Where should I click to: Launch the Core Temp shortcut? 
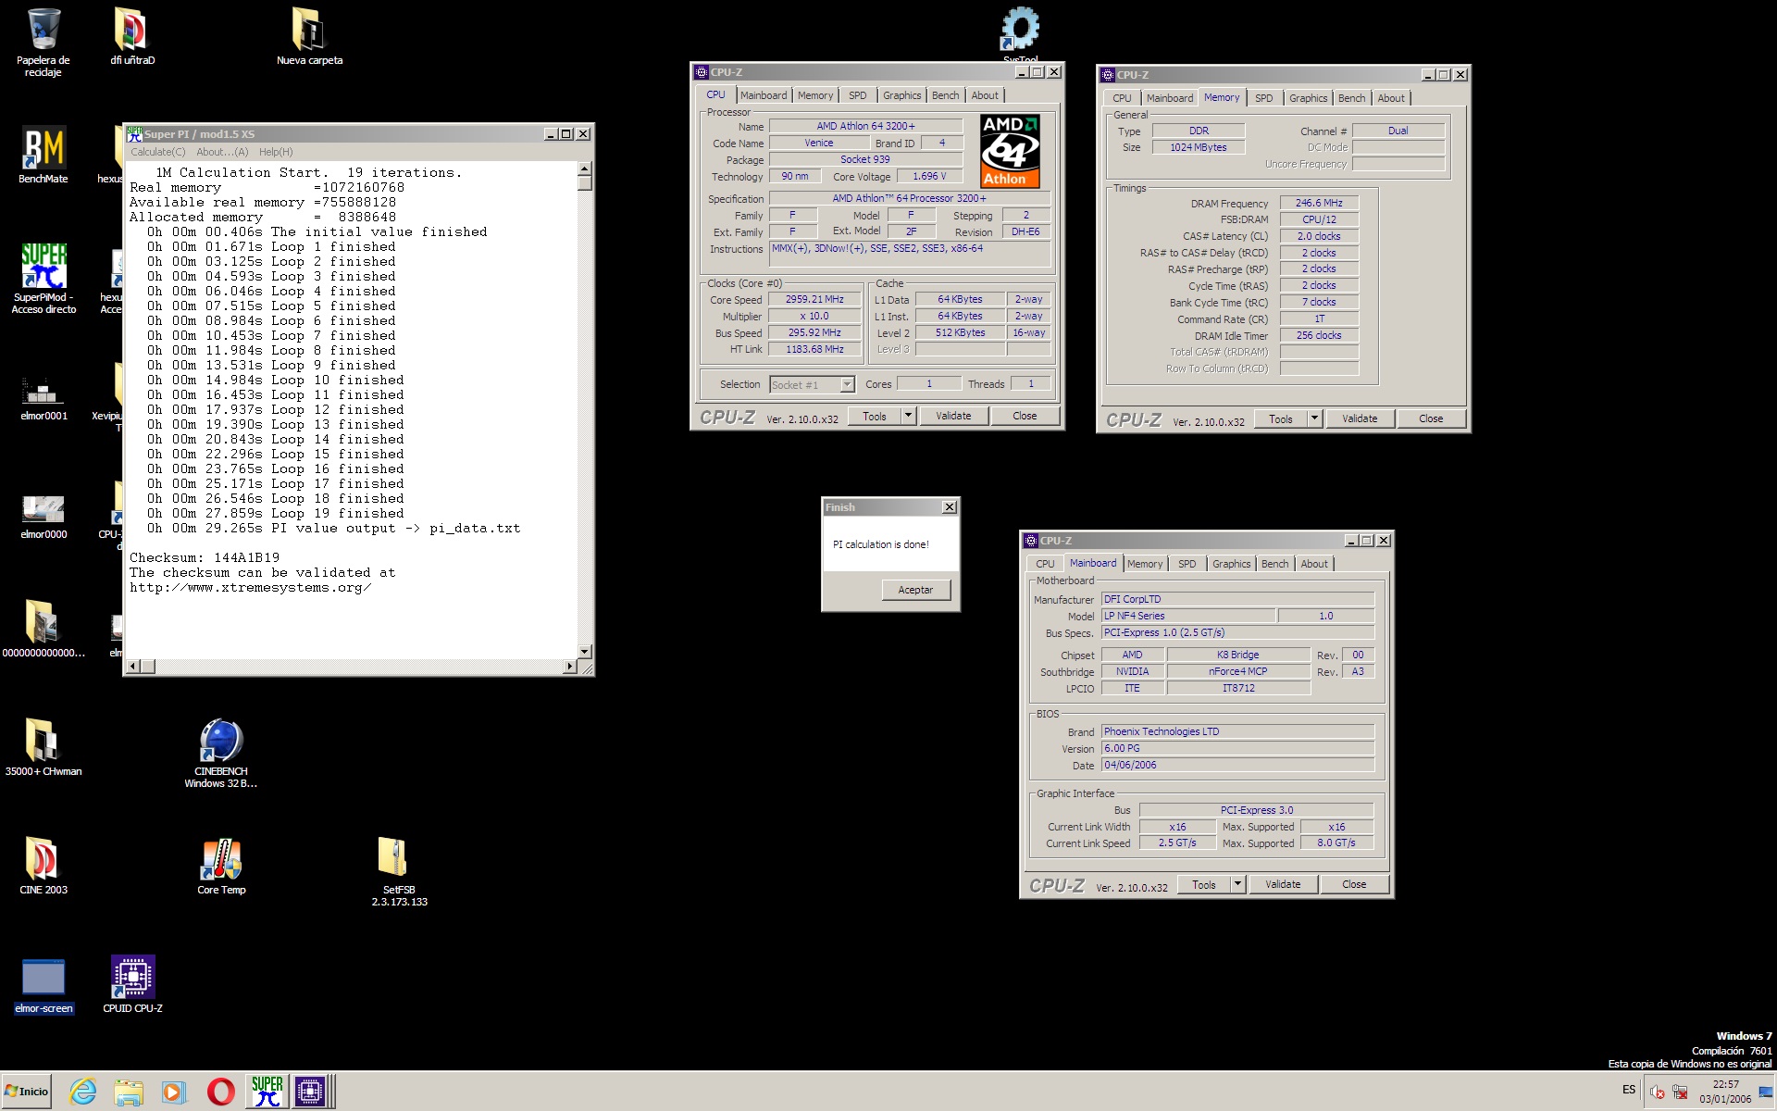[x=221, y=865]
